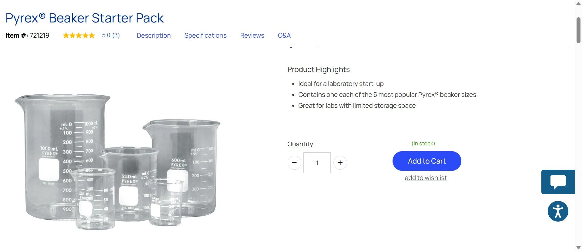The width and height of the screenshot is (582, 251).
Task: Click the beaker product image
Action: point(118,161)
